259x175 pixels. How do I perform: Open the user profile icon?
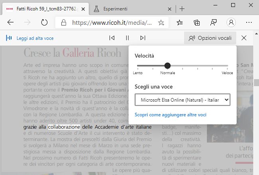click(x=231, y=23)
